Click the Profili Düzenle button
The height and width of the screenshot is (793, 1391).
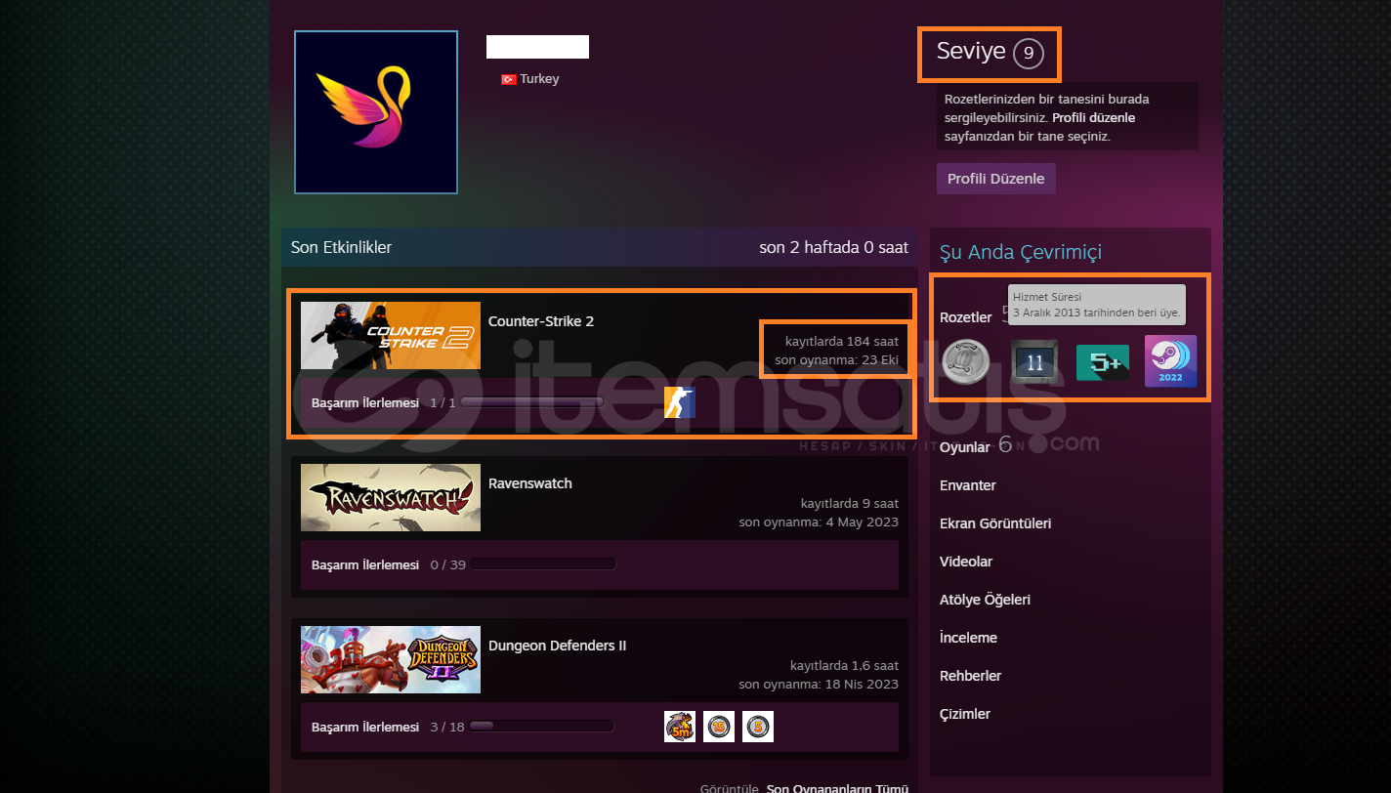click(996, 179)
